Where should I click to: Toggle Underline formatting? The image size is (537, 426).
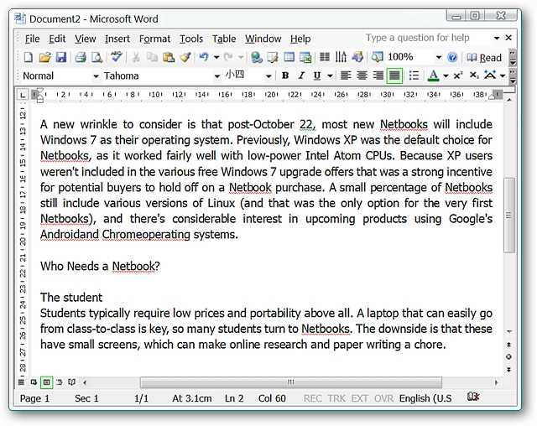pos(317,75)
